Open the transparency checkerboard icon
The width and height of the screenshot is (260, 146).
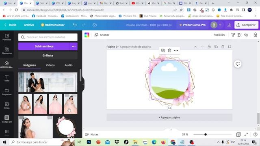pos(239,35)
